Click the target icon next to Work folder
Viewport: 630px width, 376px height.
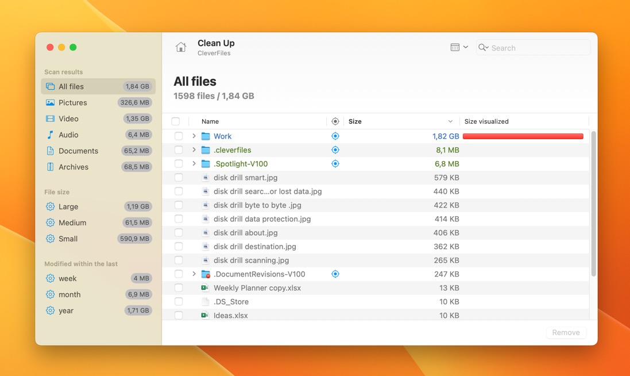[x=335, y=136]
